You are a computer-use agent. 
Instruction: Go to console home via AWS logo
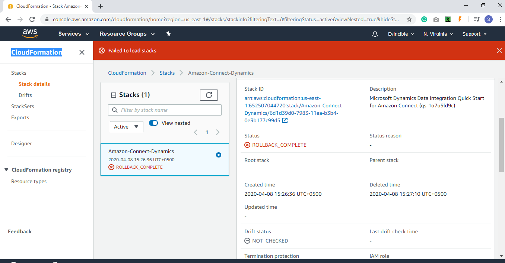coord(30,34)
